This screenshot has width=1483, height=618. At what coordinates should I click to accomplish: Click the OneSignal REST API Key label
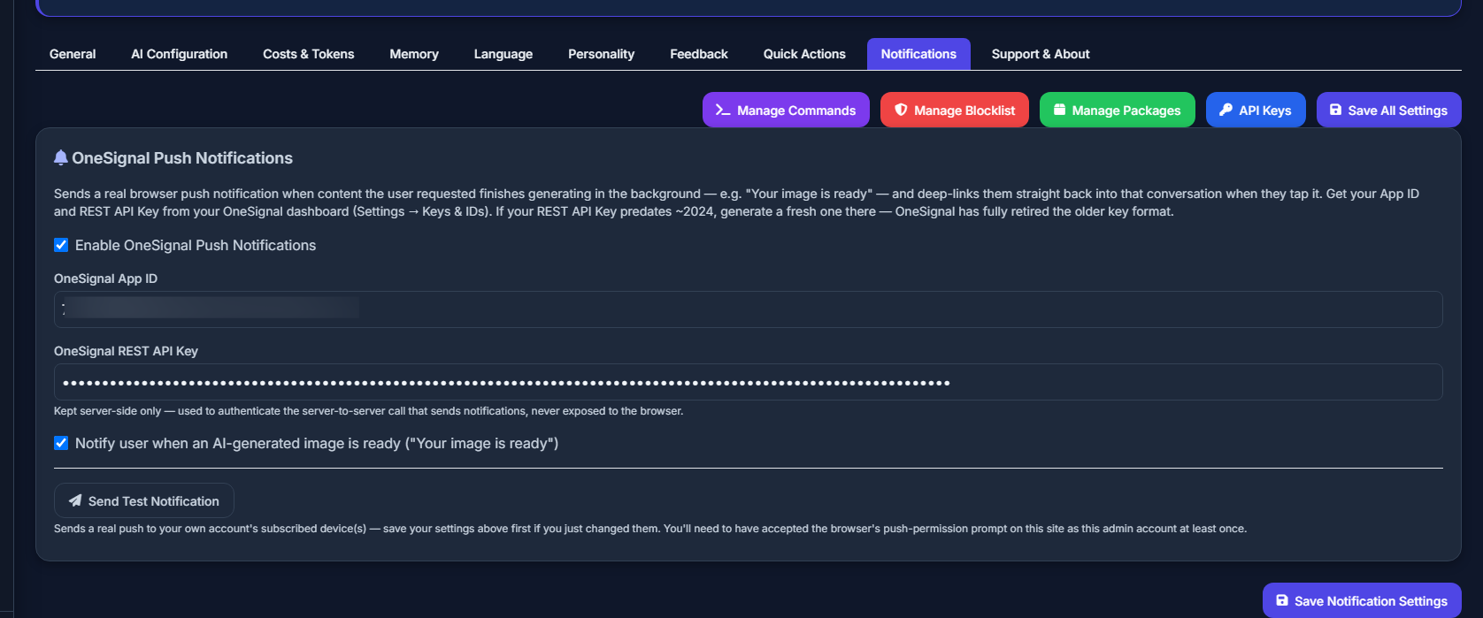tap(126, 351)
